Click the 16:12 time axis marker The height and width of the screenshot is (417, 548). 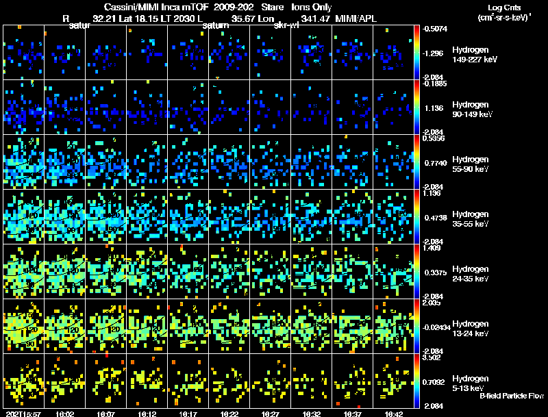pyautogui.click(x=147, y=414)
